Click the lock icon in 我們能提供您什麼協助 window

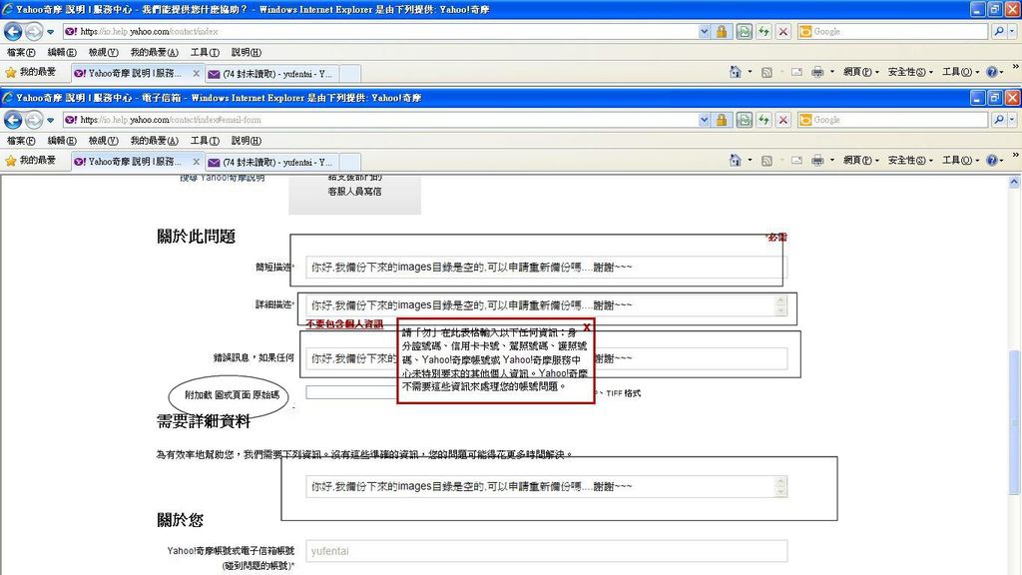coord(722,31)
